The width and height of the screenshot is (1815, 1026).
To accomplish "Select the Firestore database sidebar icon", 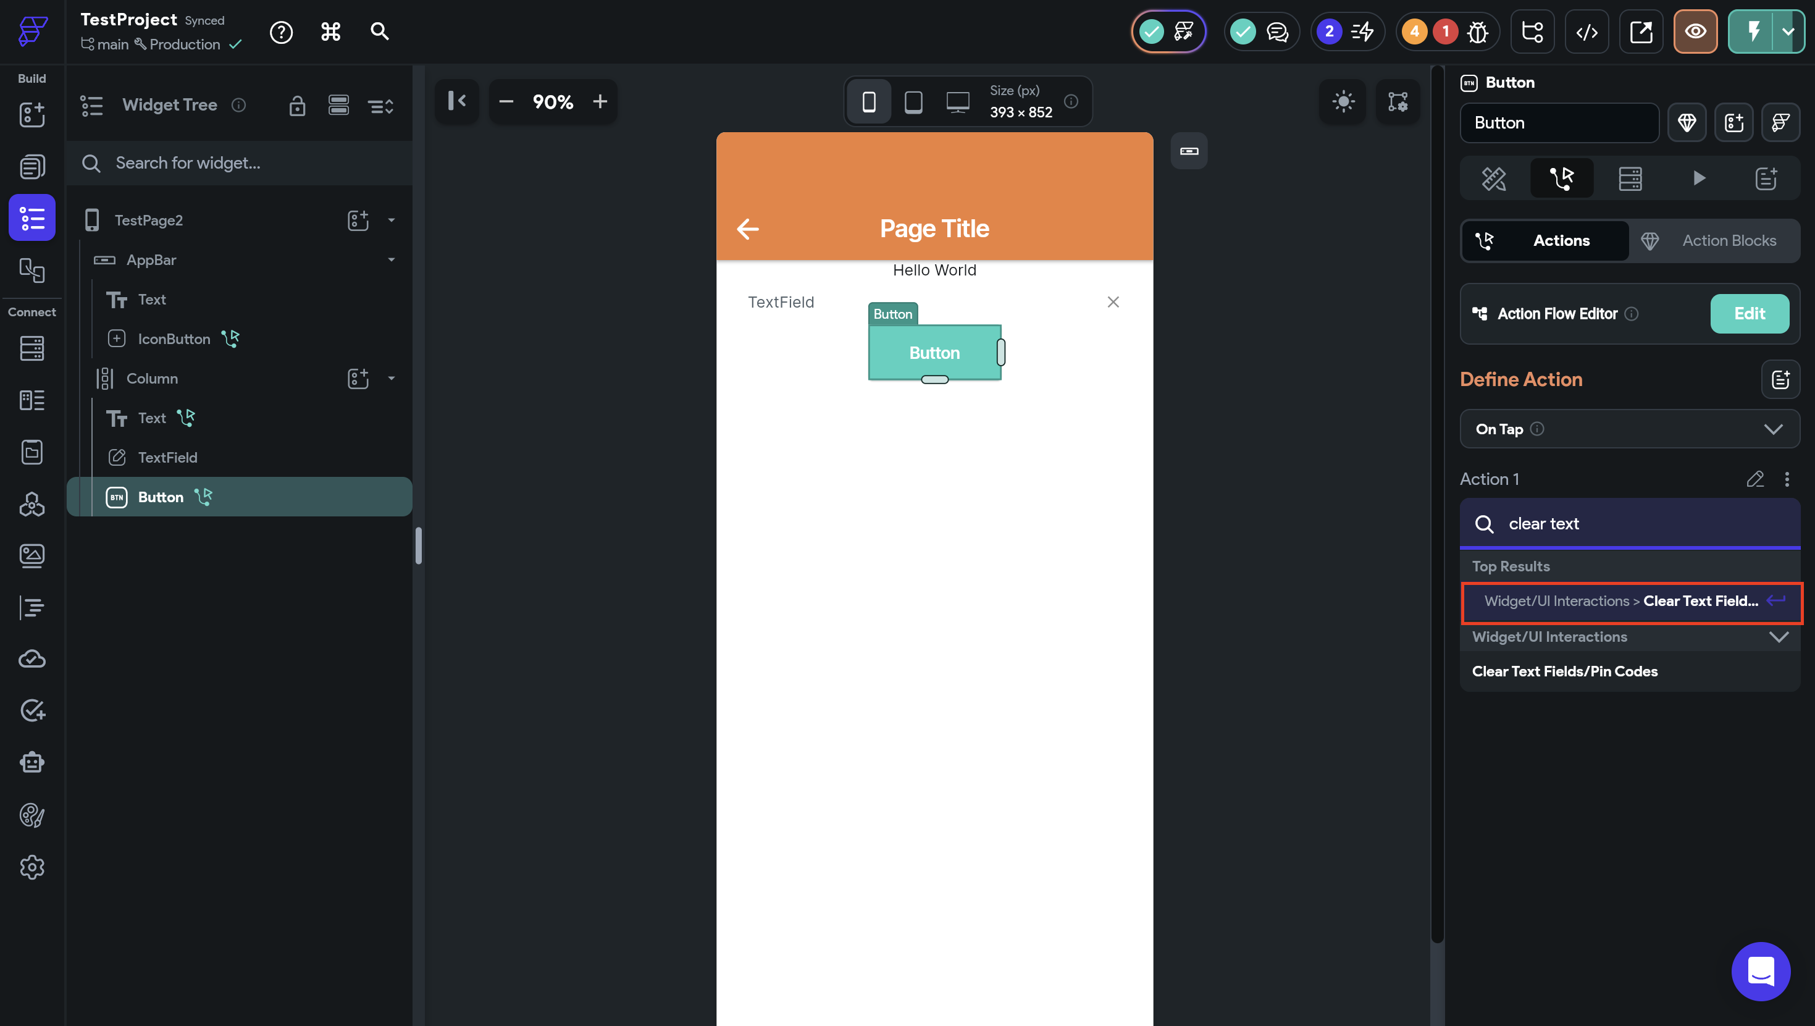I will (31, 348).
